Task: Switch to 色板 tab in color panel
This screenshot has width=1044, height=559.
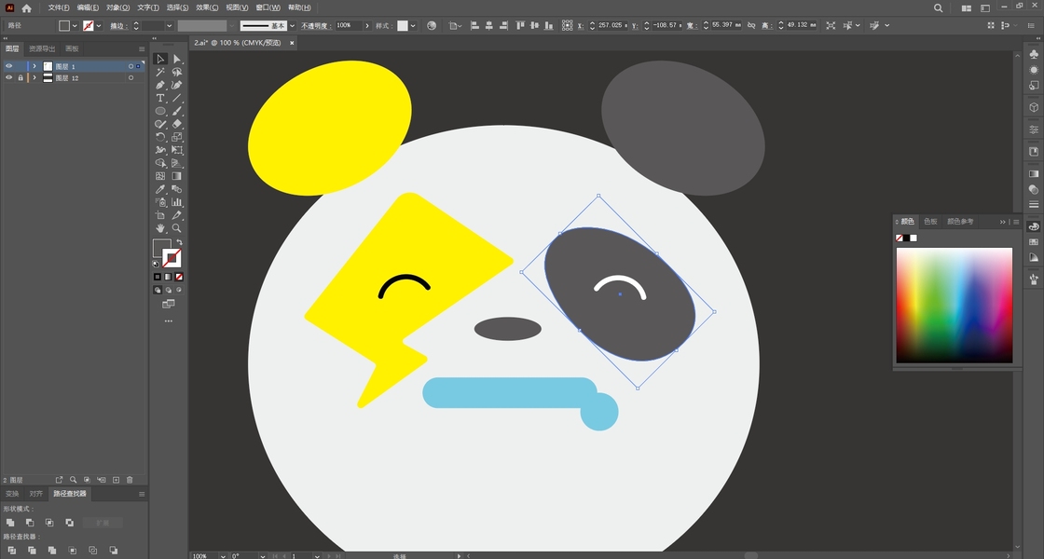Action: 930,222
